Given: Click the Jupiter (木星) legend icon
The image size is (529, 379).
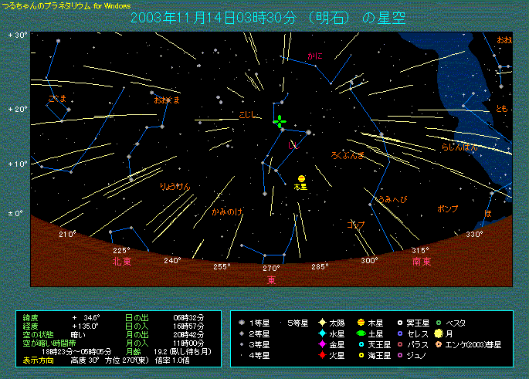Looking at the screenshot, I should [x=361, y=322].
